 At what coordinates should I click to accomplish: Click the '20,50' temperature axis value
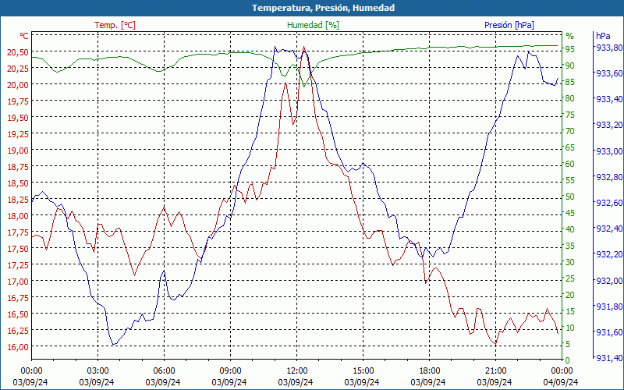click(18, 52)
